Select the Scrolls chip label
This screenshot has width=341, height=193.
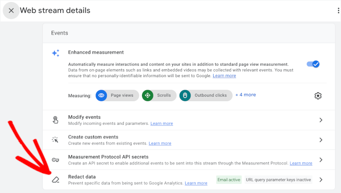[164, 95]
